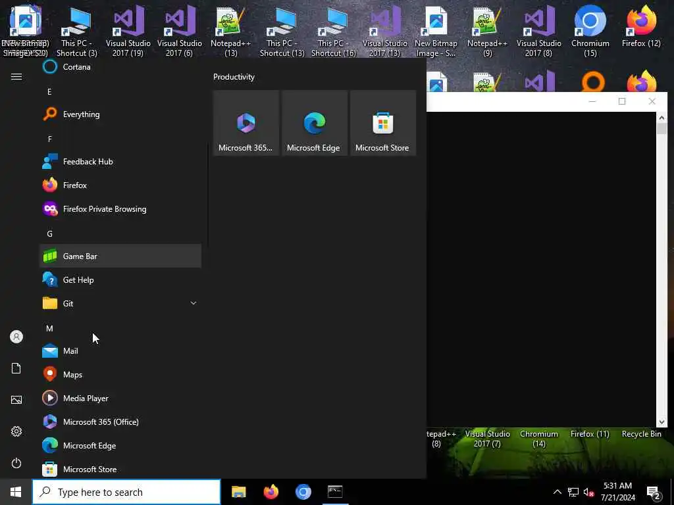
Task: Open Documents from Start sidebar
Action: (x=16, y=368)
